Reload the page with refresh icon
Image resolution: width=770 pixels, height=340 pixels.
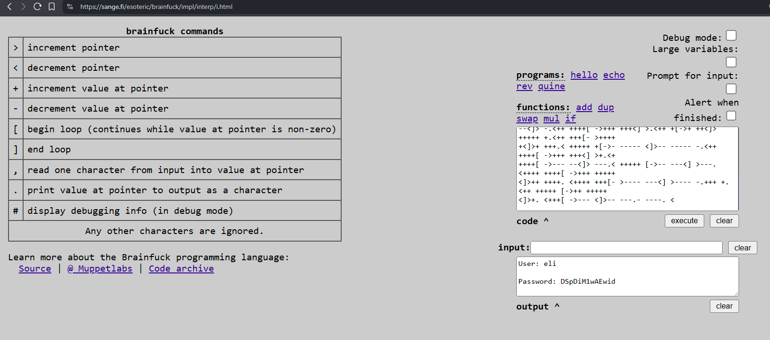click(38, 7)
